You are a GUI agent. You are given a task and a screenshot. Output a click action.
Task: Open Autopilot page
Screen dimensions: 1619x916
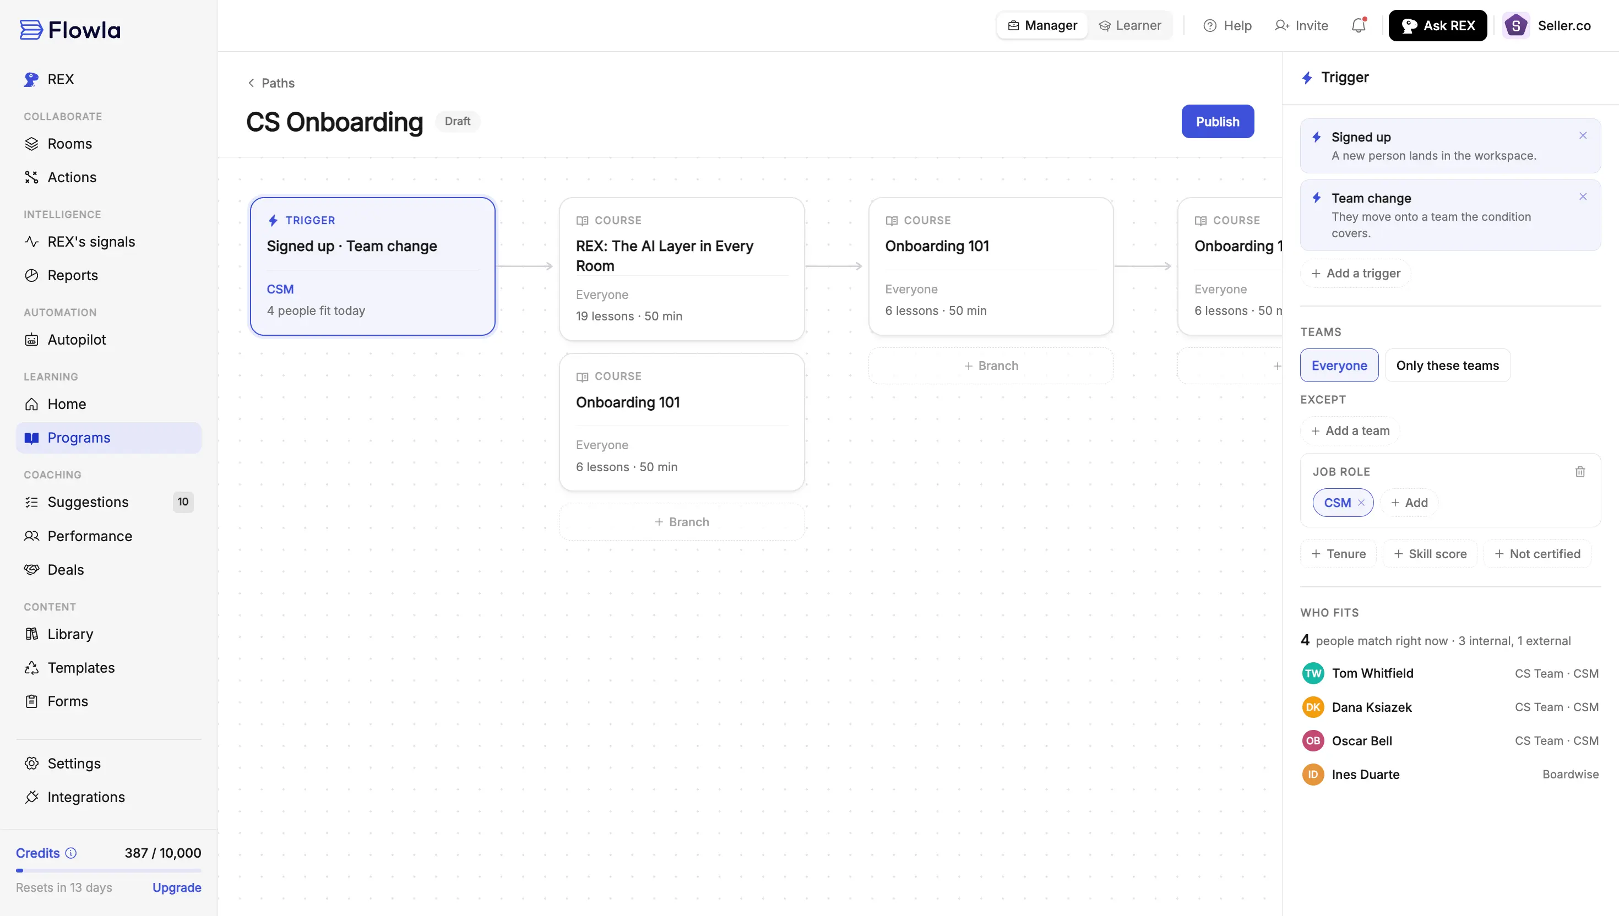(x=108, y=340)
